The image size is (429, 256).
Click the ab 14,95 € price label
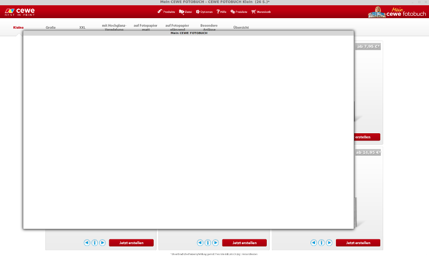368,152
